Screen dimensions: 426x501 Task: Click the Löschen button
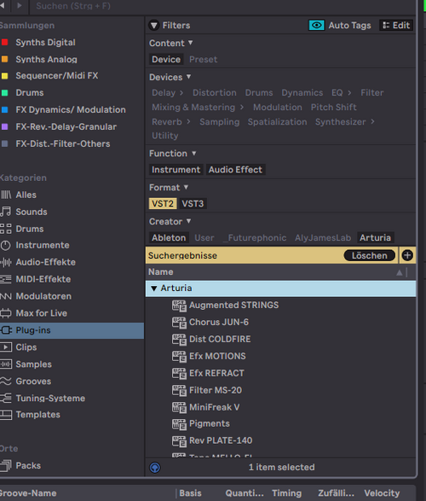(369, 255)
